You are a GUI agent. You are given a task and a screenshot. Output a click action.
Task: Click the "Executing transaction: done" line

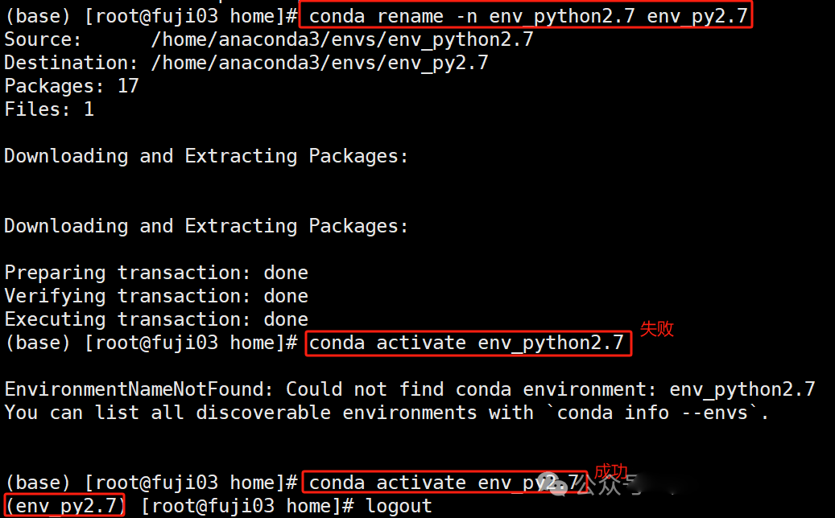tap(156, 319)
